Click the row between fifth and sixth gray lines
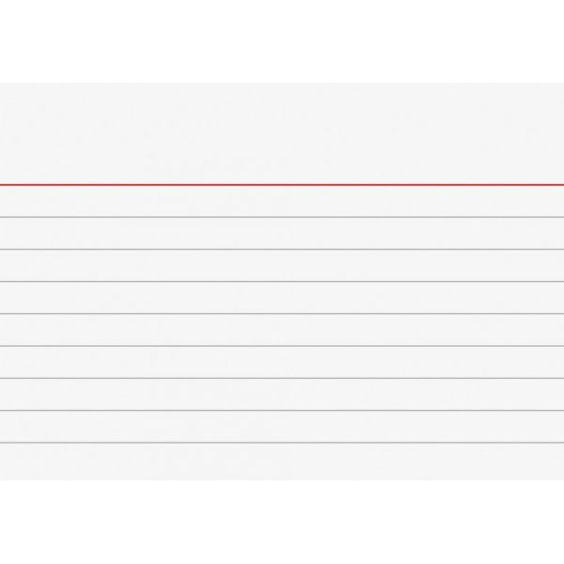 (x=282, y=362)
